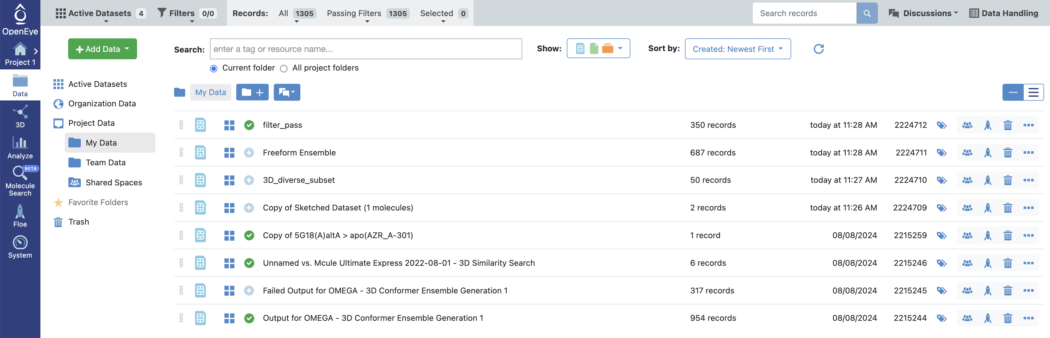Open the 3D viewer sidebar section
1050x338 pixels.
click(x=20, y=117)
